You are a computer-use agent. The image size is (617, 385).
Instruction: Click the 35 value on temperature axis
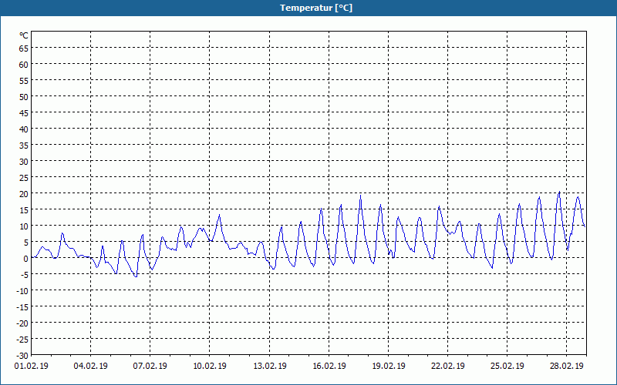24,146
